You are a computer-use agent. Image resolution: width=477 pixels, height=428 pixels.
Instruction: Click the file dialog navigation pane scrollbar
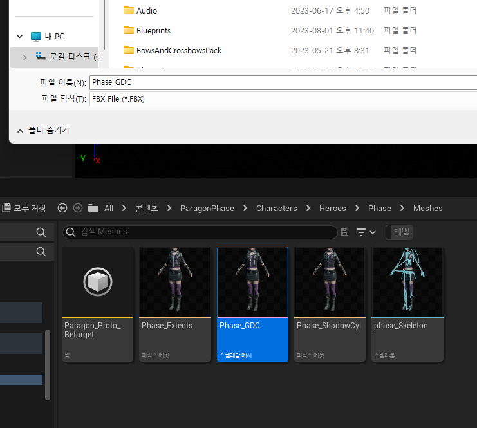pyautogui.click(x=104, y=24)
